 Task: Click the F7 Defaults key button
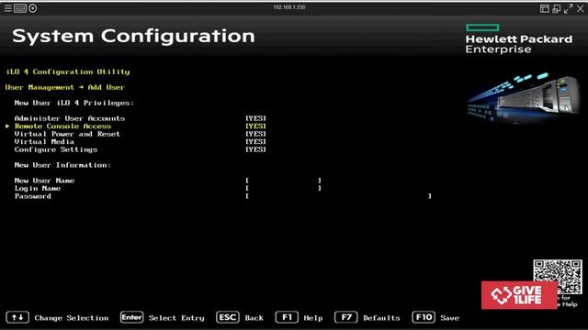click(346, 317)
